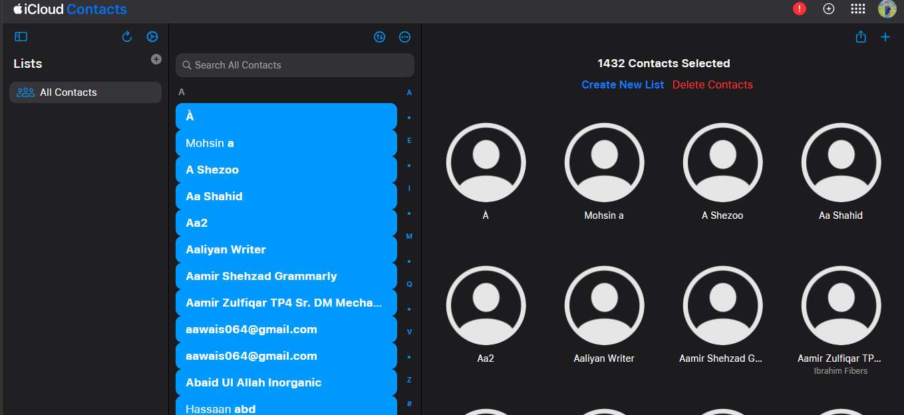Open the more options ellipsis icon
The image size is (904, 415).
point(405,37)
